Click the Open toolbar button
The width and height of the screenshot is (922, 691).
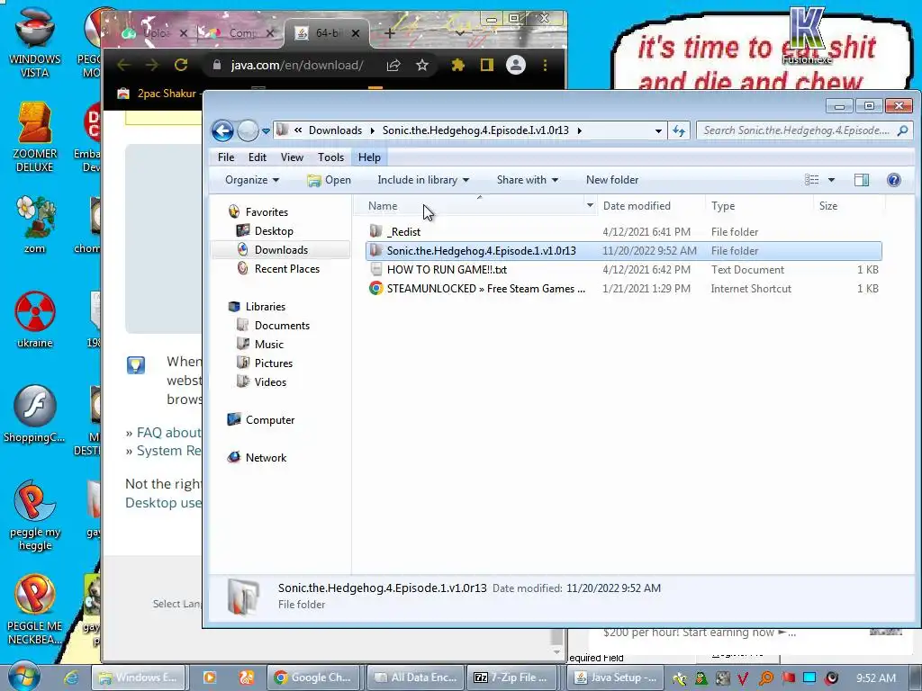pos(330,180)
